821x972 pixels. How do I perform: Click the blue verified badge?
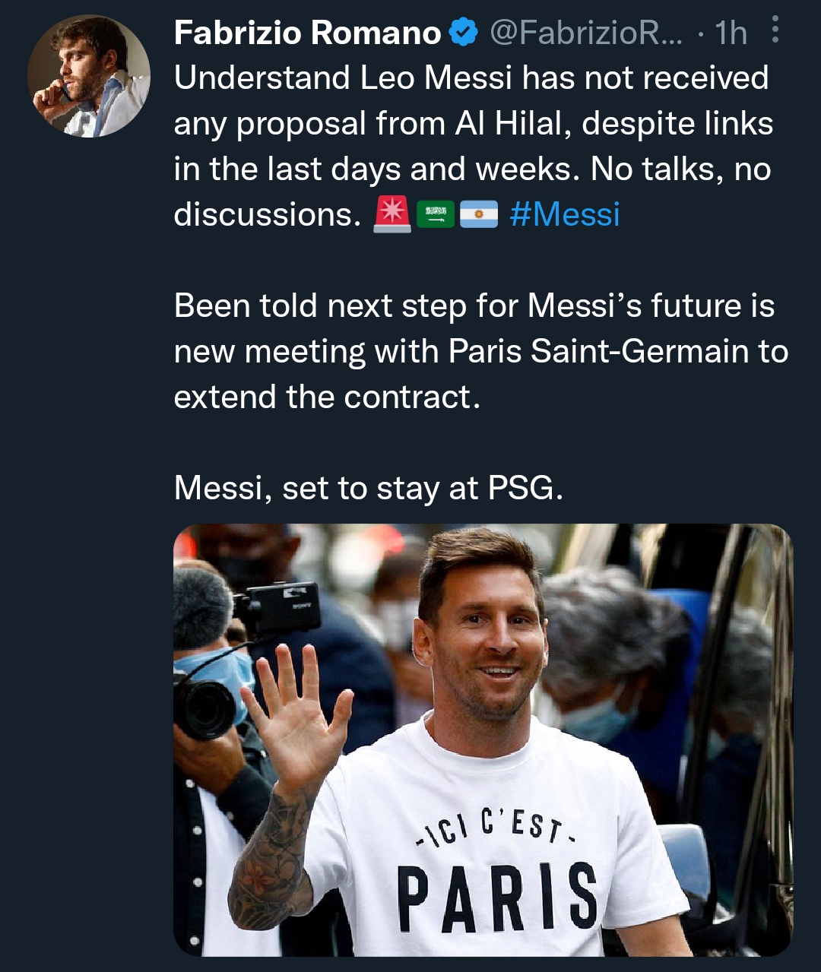click(x=463, y=33)
